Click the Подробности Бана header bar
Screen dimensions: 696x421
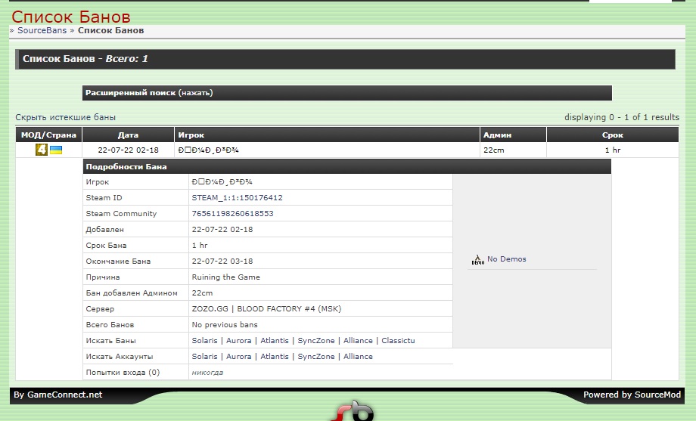coord(346,166)
